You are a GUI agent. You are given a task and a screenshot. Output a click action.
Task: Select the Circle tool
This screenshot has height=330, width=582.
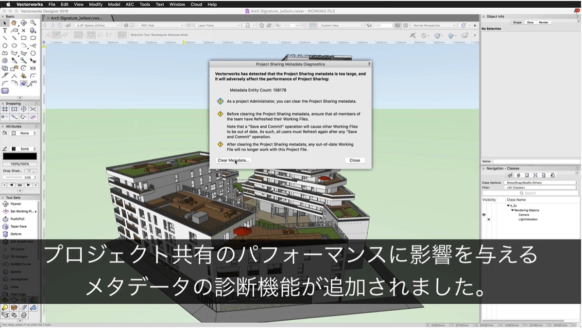(5, 46)
